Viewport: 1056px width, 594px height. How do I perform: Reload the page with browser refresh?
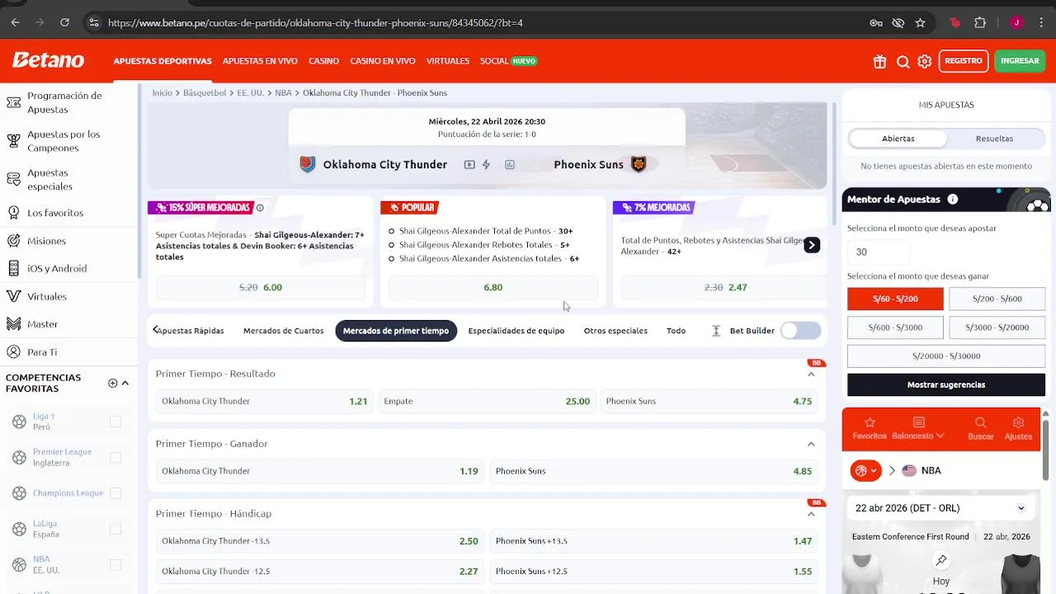coord(64,22)
